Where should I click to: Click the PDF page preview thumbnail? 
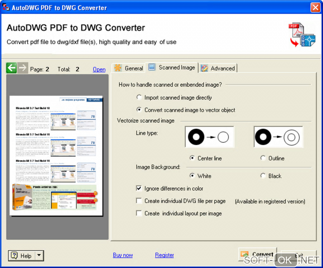pos(56,156)
